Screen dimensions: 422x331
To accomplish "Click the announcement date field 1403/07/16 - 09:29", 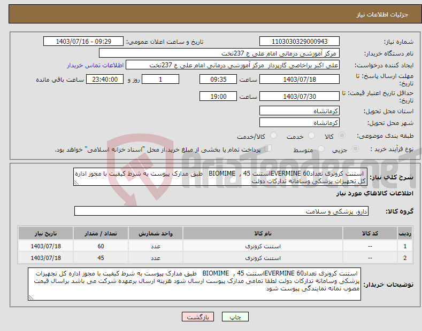I will click(x=83, y=42).
